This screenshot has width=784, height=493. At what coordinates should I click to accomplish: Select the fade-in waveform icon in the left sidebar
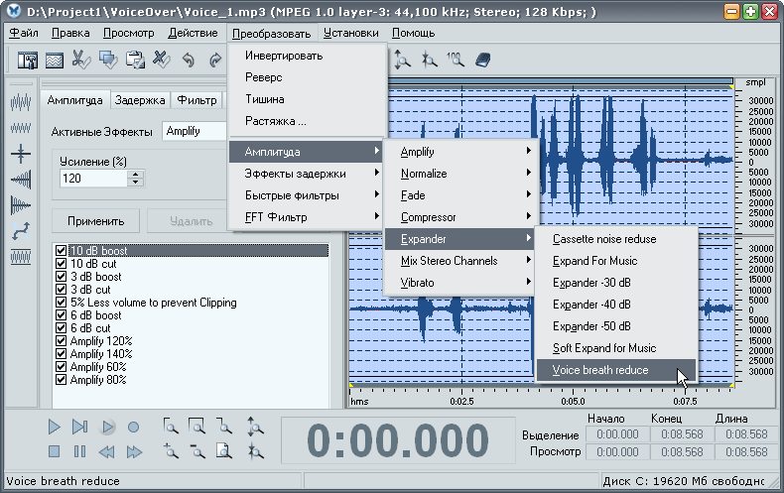(21, 179)
